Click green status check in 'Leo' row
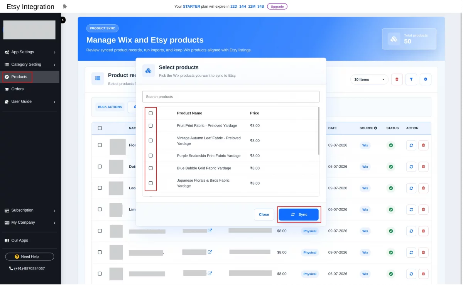 [x=391, y=188]
